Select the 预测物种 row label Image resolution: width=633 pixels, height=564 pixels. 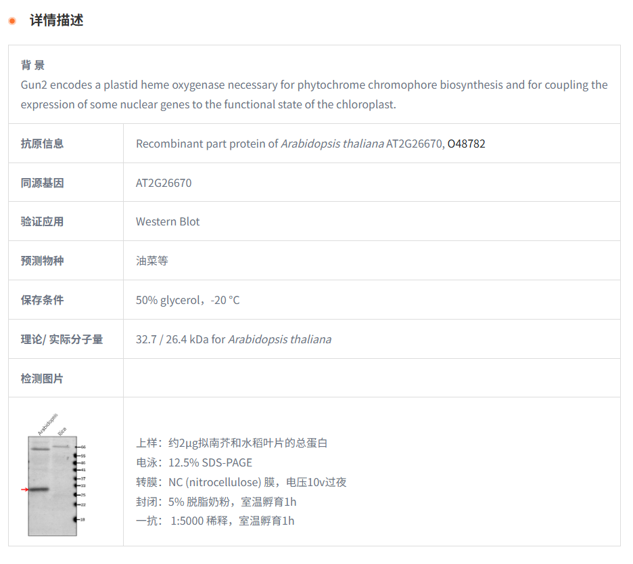42,261
